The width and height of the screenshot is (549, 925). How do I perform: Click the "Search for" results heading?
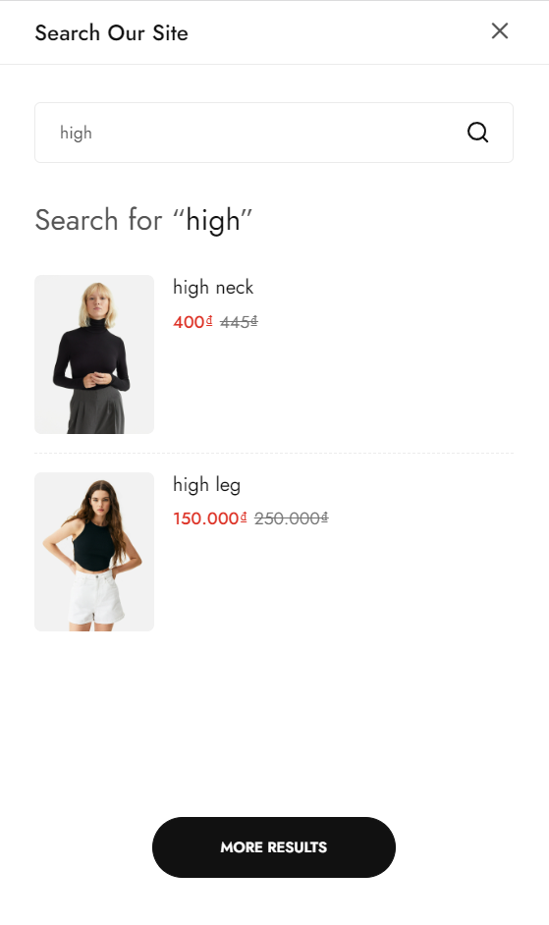pyautogui.click(x=98, y=220)
